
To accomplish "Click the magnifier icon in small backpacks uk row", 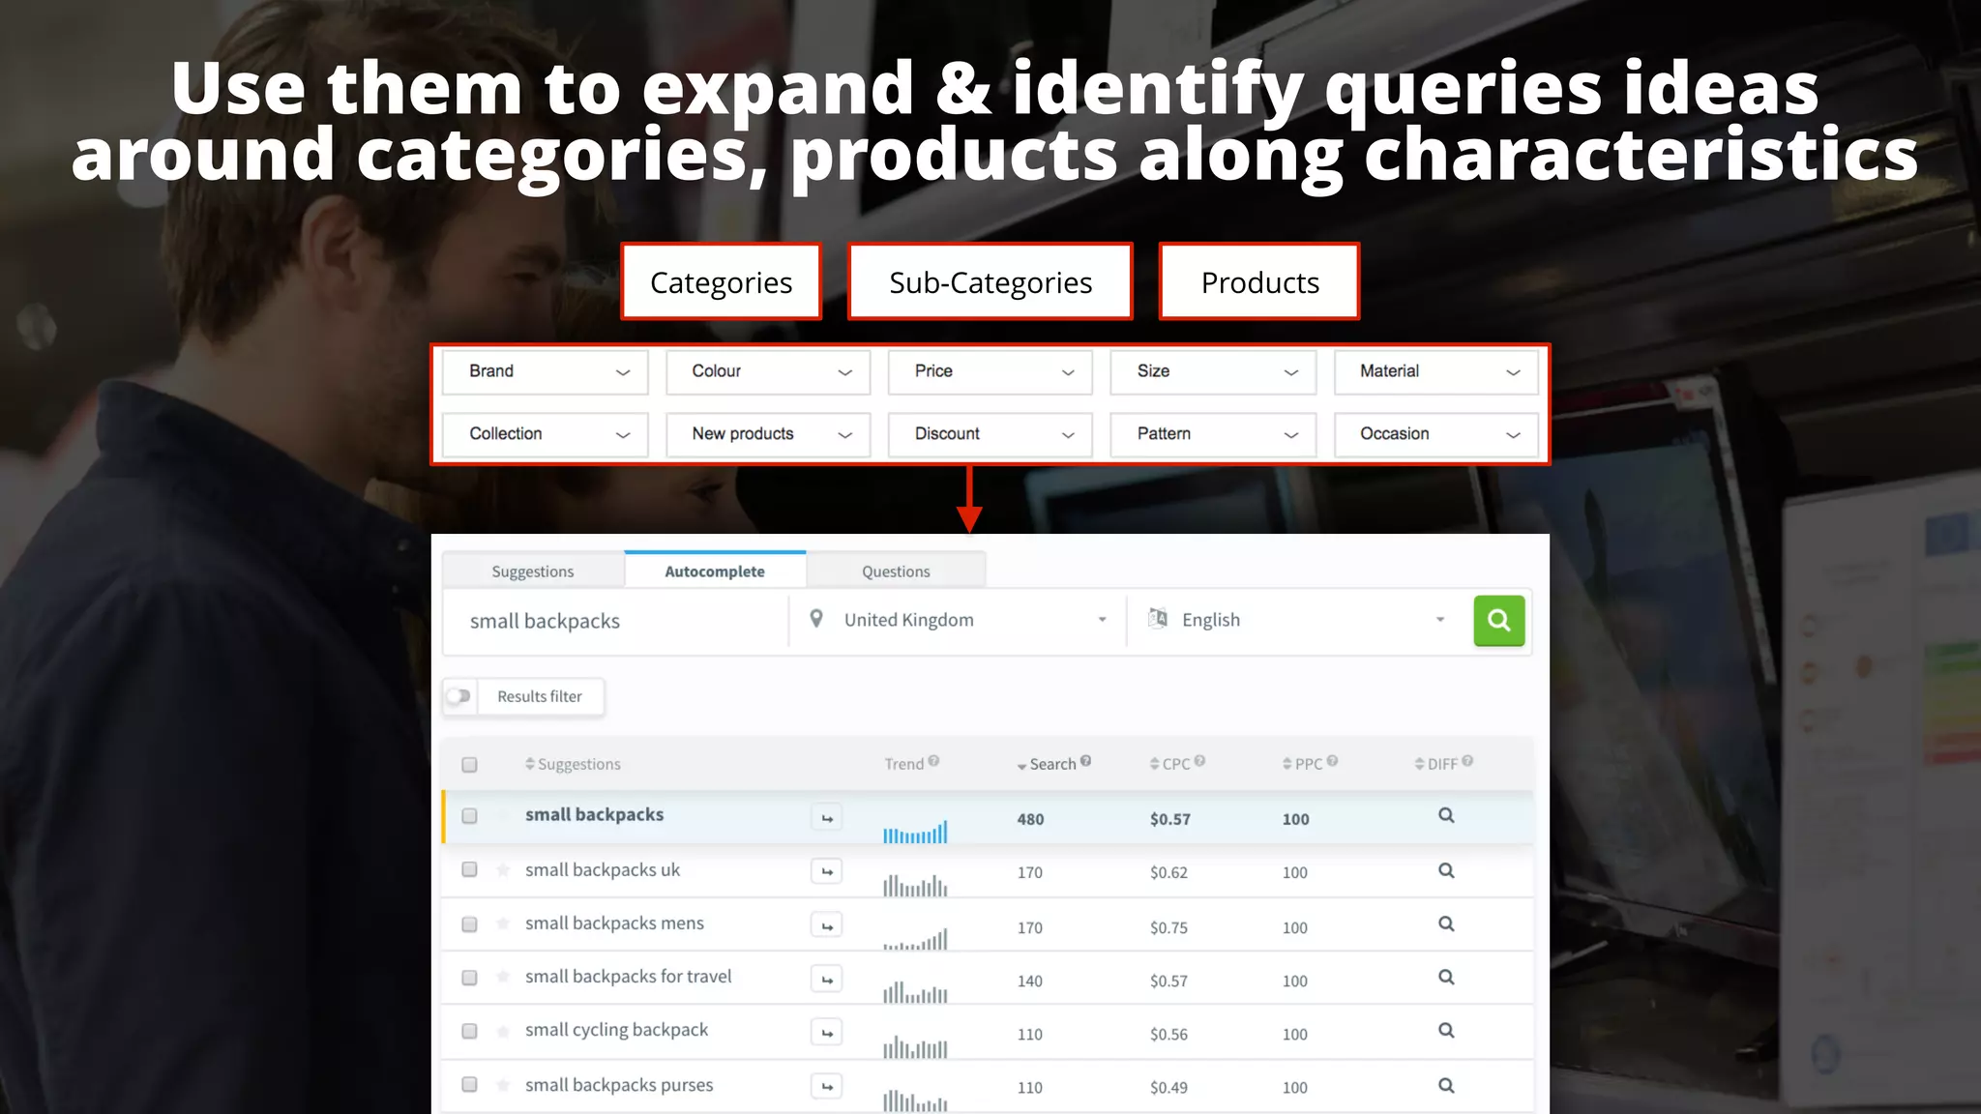I will 1446,870.
